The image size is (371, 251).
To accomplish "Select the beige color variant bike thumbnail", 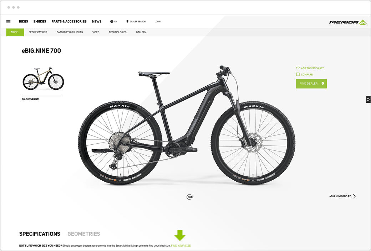I will click(43, 79).
